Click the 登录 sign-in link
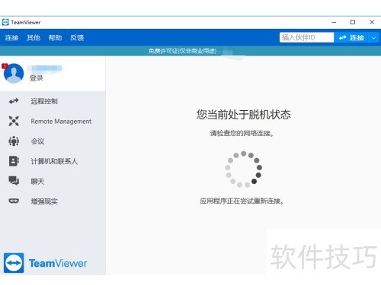The image size is (381, 285). click(x=37, y=78)
